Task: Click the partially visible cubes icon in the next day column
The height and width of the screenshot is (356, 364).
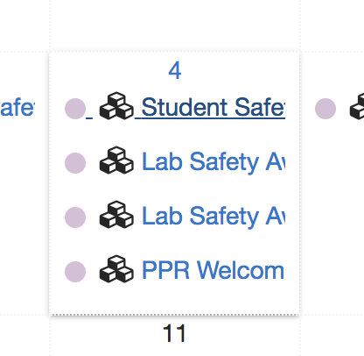Action: (357, 106)
